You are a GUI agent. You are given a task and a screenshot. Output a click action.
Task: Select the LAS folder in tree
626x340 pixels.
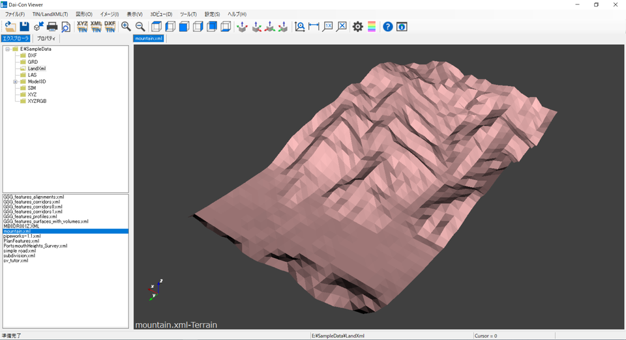click(x=32, y=75)
